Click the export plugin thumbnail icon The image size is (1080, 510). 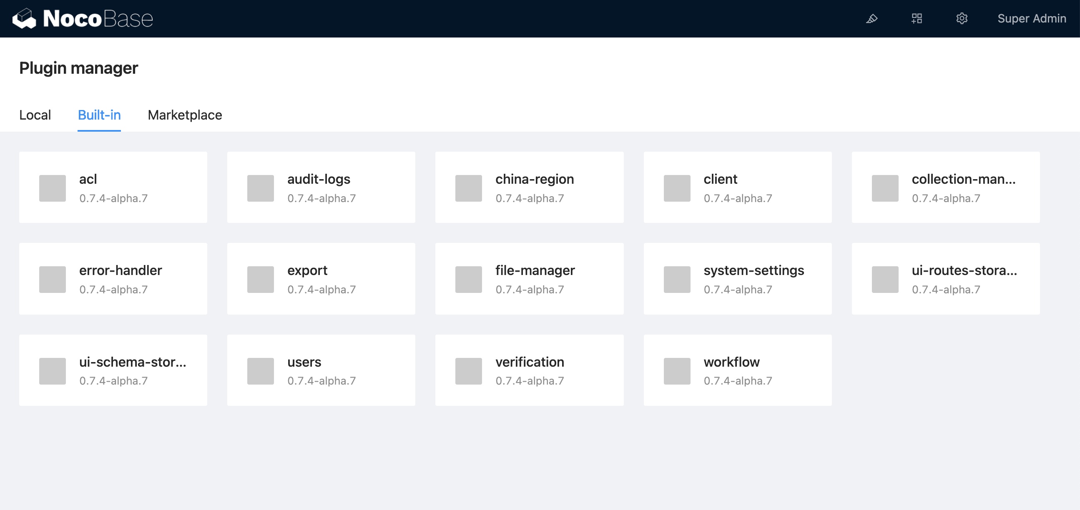point(260,280)
